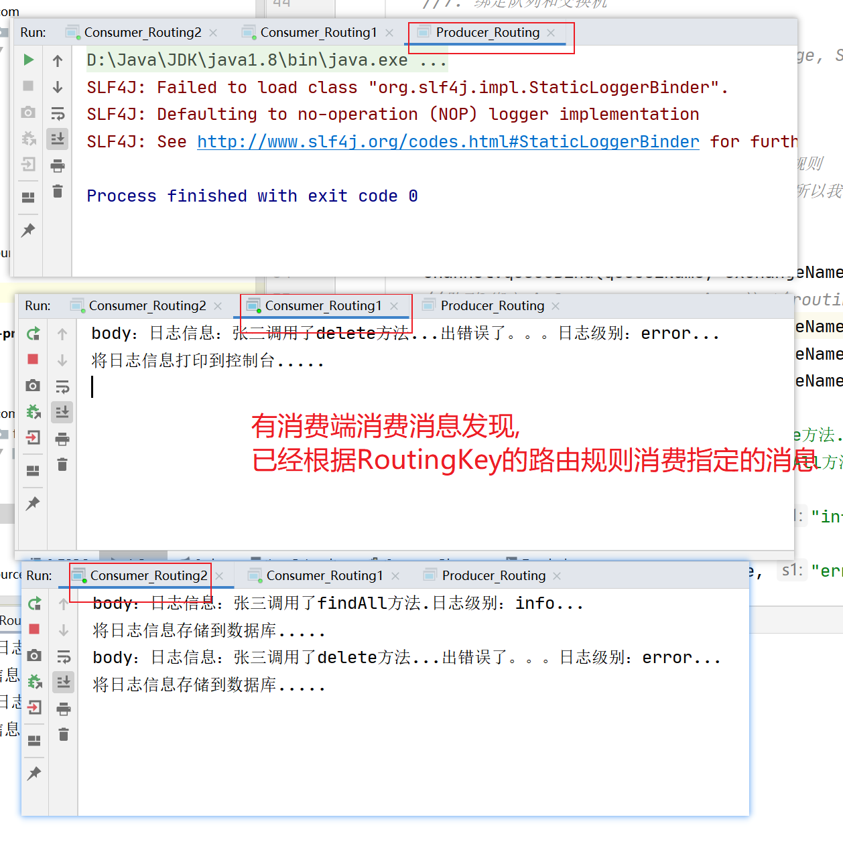Click green bug attach debugger, middle panel

pos(33,411)
